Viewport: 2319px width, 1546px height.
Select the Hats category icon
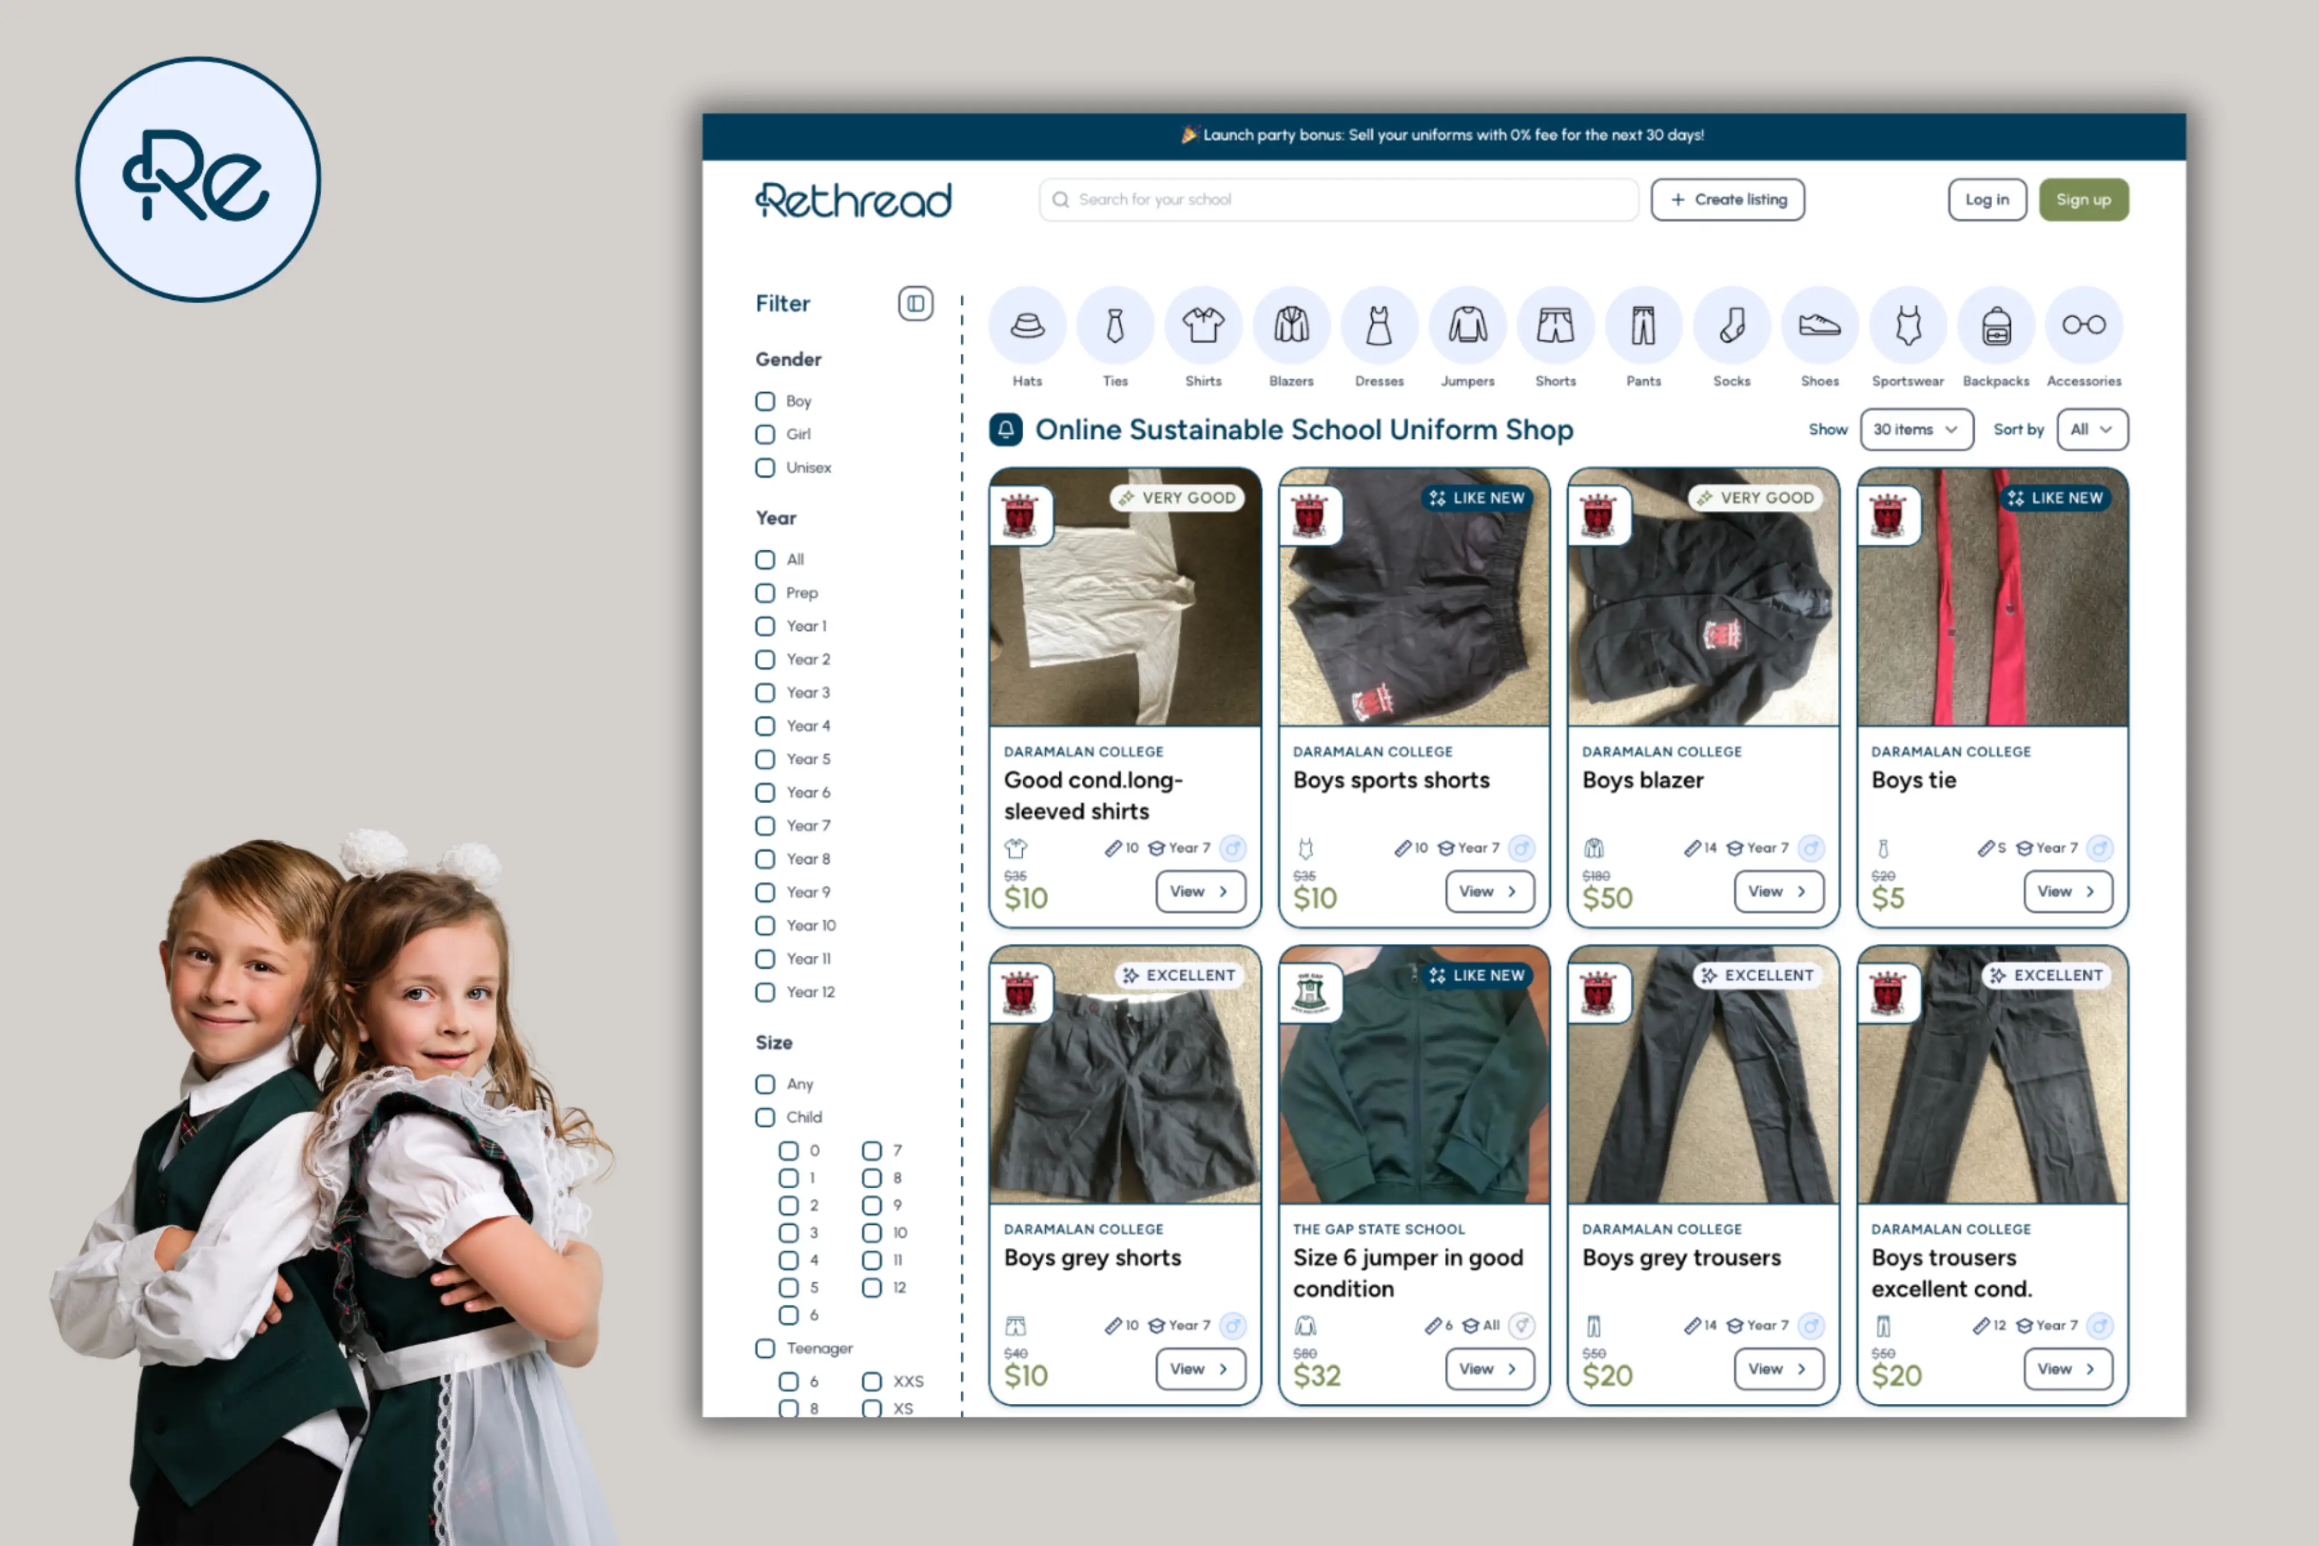click(x=1027, y=325)
